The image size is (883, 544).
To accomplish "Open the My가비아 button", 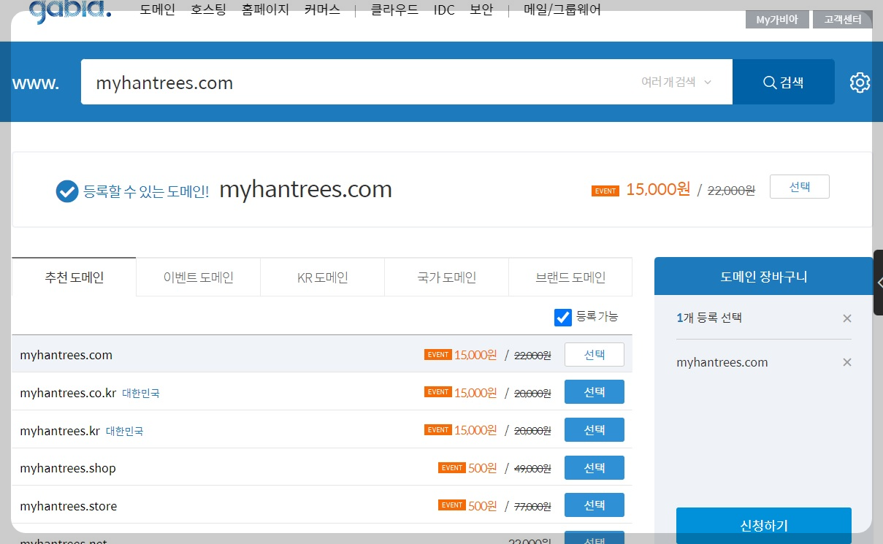I will pos(776,20).
